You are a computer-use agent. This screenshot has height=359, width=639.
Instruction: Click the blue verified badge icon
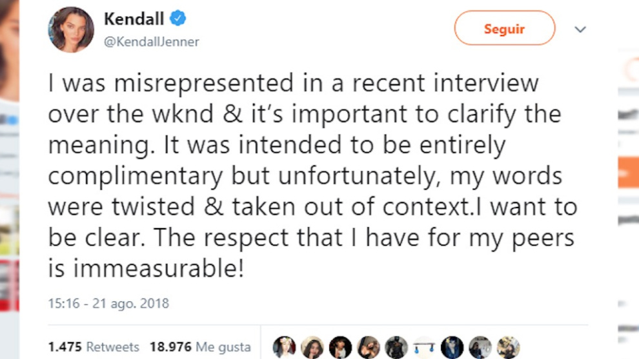point(179,19)
